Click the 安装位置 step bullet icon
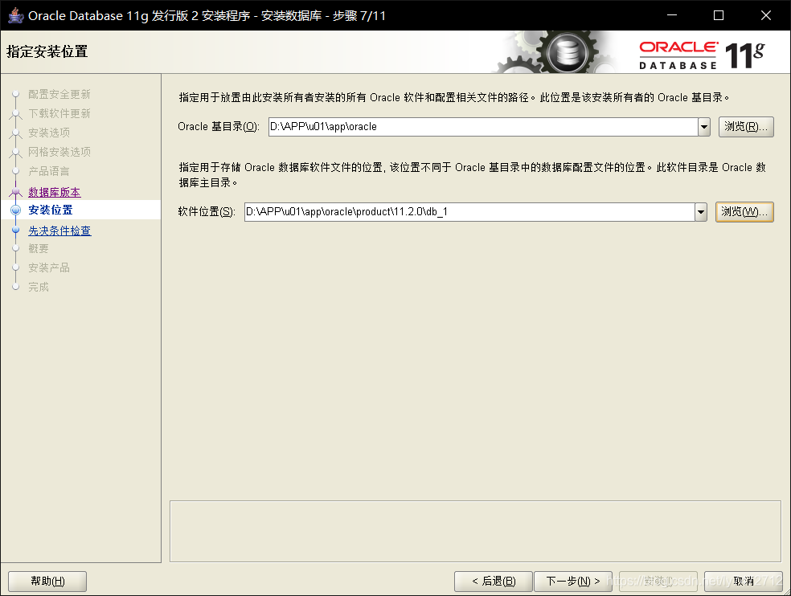This screenshot has width=791, height=596. coord(15,210)
